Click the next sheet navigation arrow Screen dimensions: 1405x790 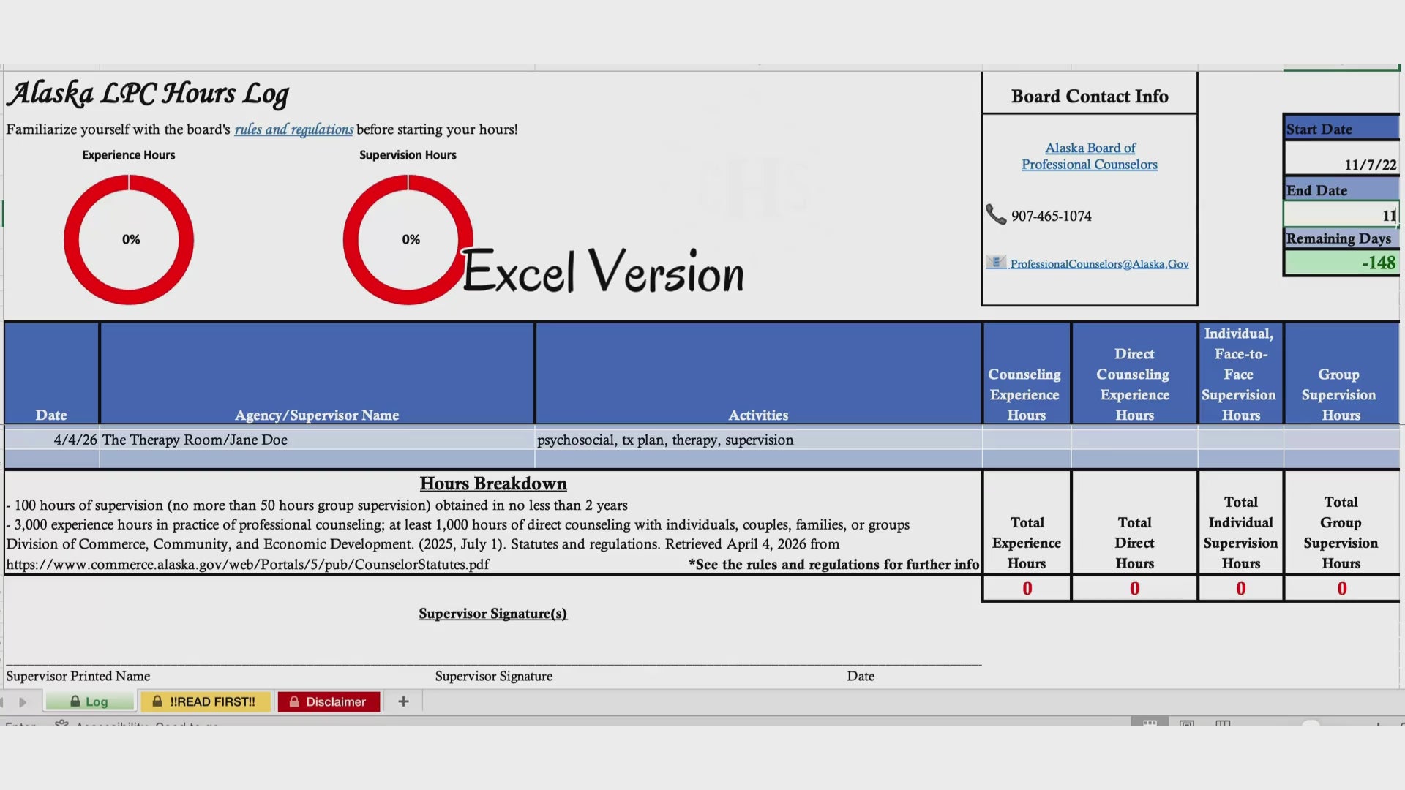tap(23, 702)
